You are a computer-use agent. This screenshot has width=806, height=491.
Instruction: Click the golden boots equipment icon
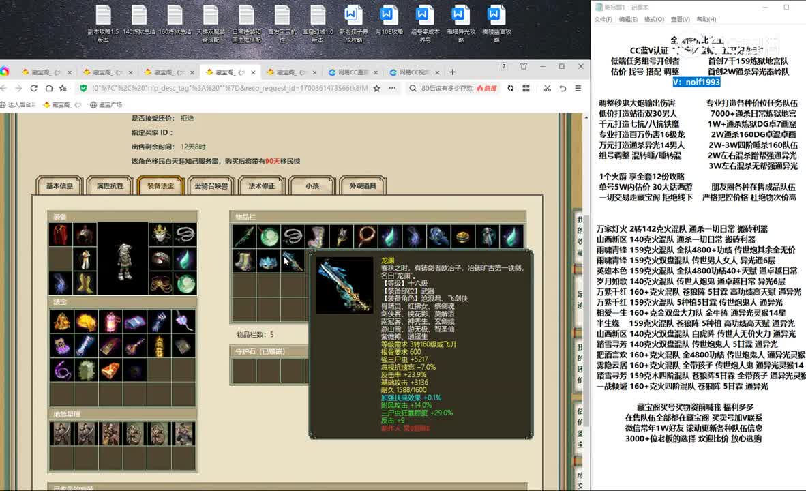coord(85,283)
